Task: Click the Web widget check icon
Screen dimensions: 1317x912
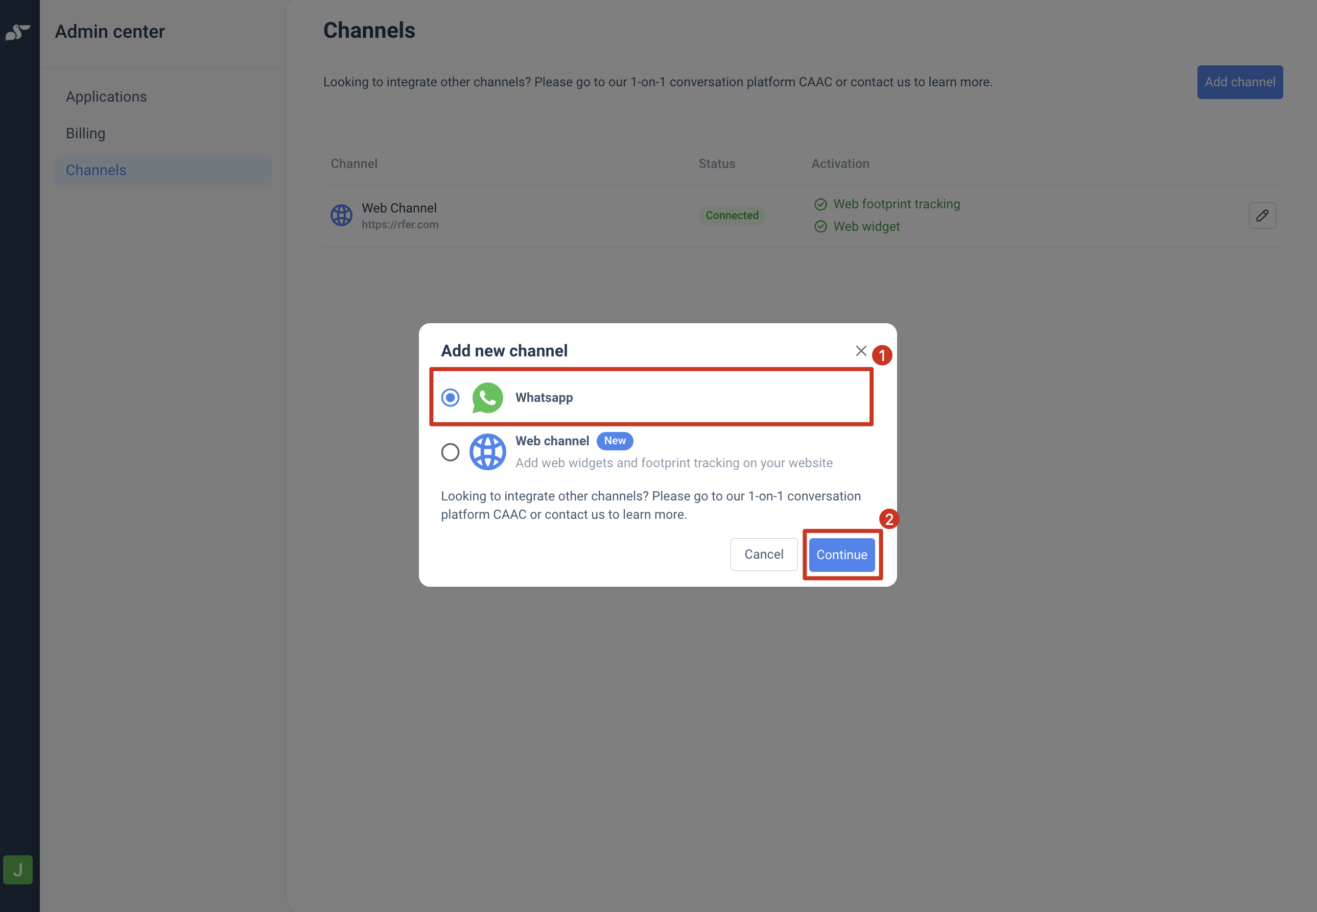Action: click(x=820, y=227)
